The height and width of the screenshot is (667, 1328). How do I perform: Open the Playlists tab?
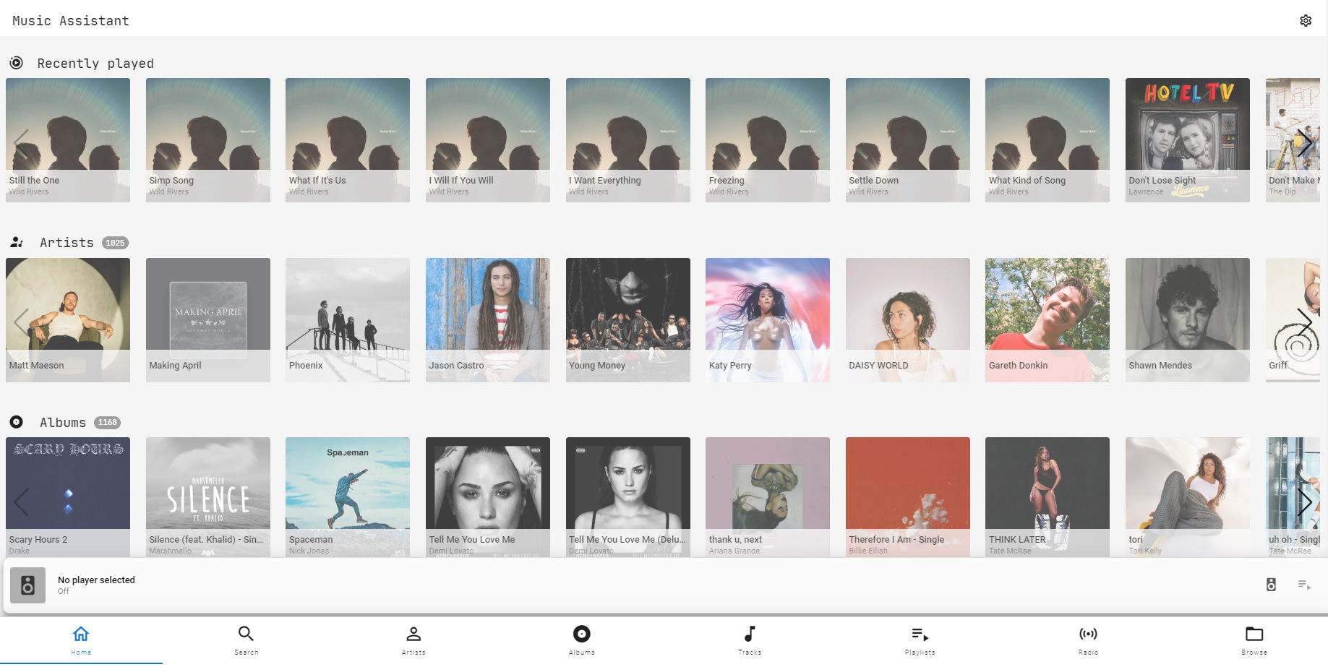coord(920,640)
